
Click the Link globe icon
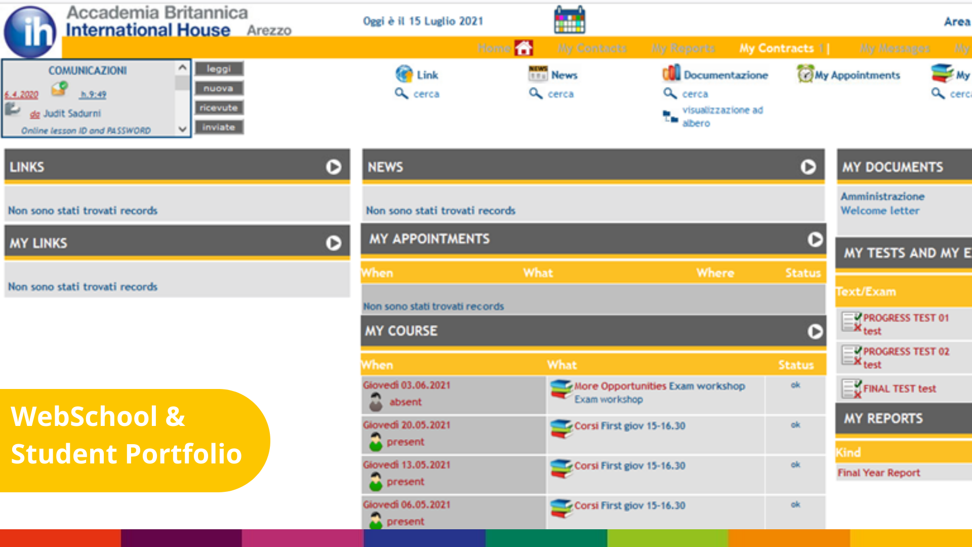pos(404,74)
